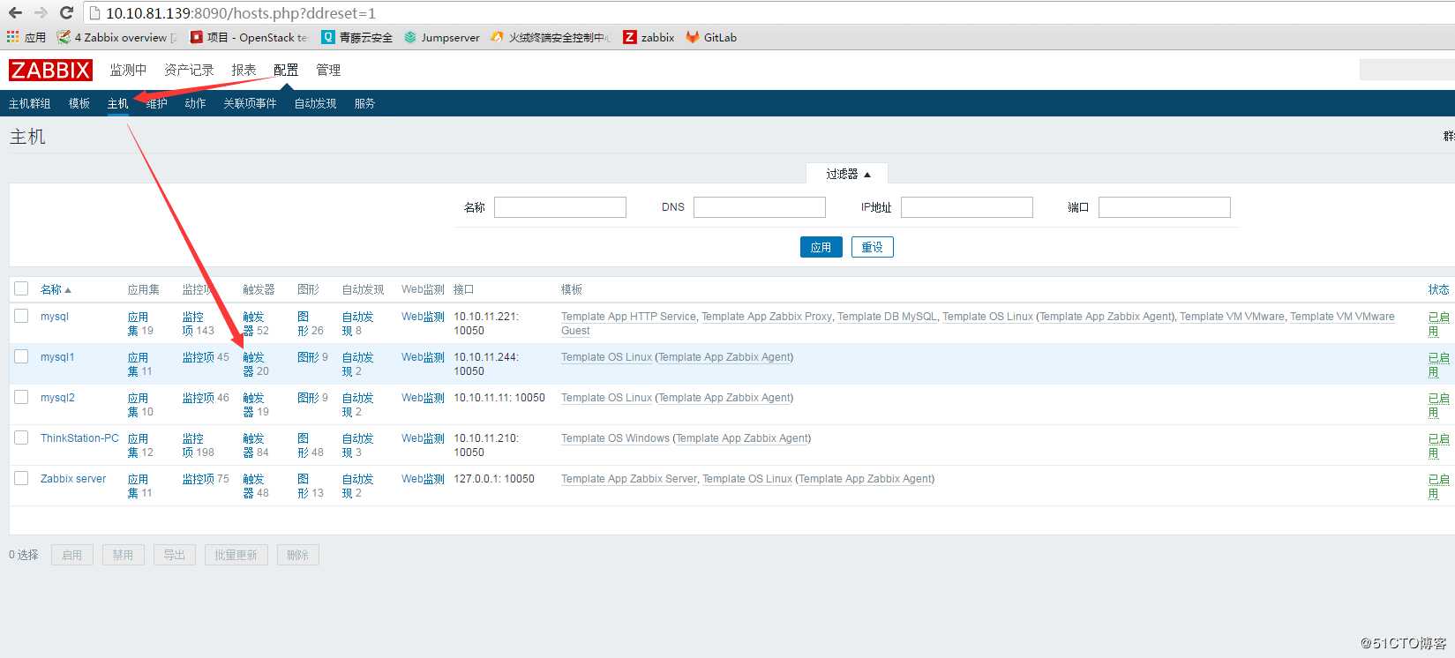The height and width of the screenshot is (658, 1455).
Task: Open 触发器 20 for mysql1
Action: click(x=255, y=364)
